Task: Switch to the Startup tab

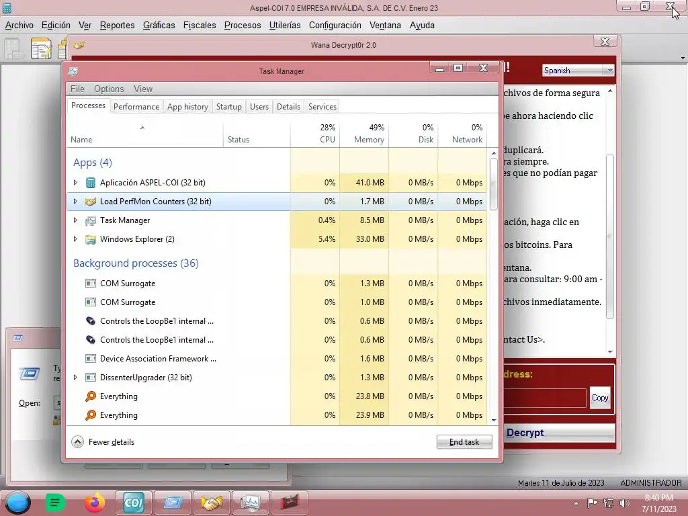Action: [229, 107]
